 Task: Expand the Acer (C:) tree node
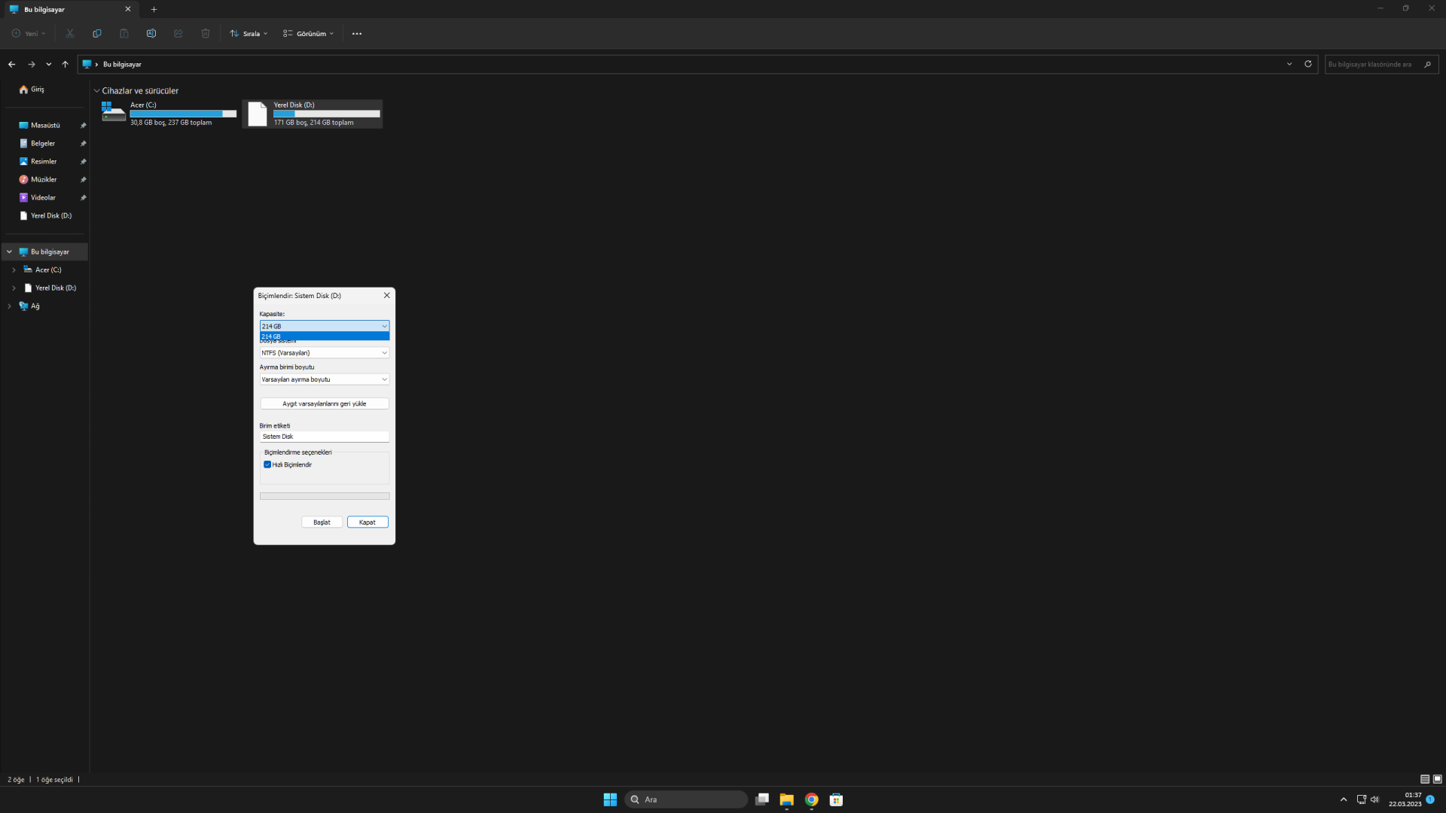pyautogui.click(x=14, y=269)
